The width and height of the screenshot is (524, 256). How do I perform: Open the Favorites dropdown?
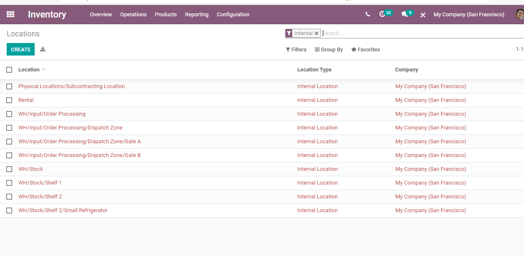[366, 49]
